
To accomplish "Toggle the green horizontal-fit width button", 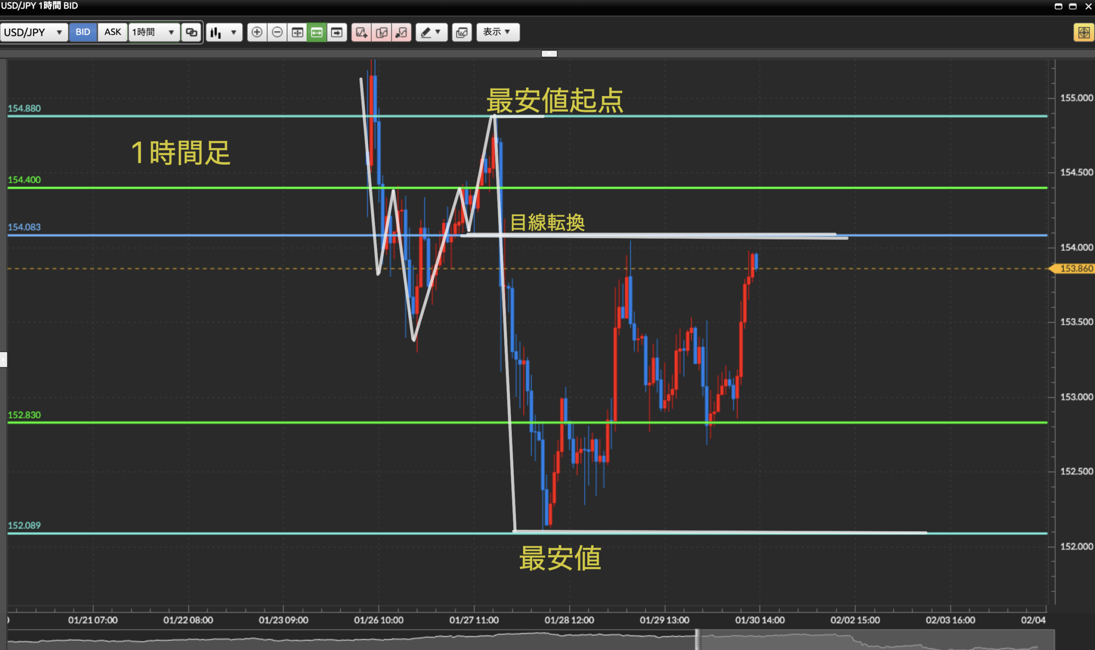I will [x=317, y=32].
